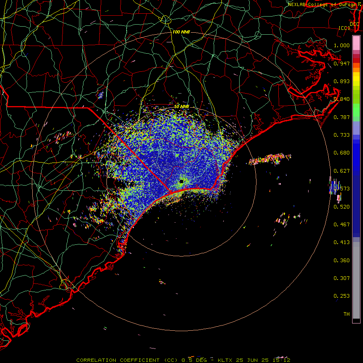
Task: Click the CORRELATION COEFFICIENT (CC) caption text
Action: pos(127,360)
